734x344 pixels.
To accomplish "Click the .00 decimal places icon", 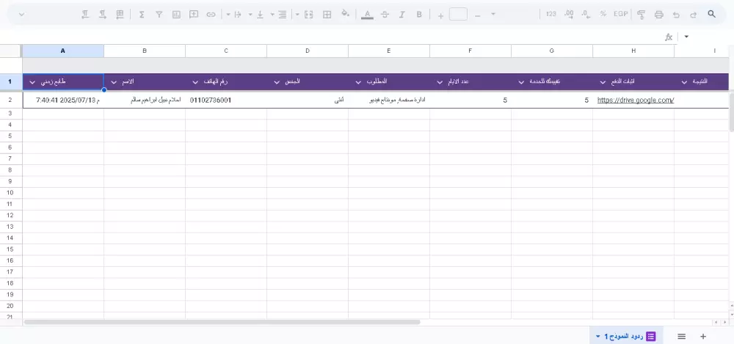I will [x=569, y=15].
